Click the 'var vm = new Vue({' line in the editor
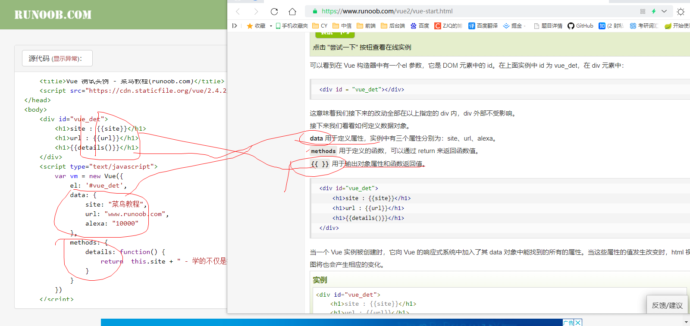Image resolution: width=690 pixels, height=326 pixels. (x=89, y=176)
